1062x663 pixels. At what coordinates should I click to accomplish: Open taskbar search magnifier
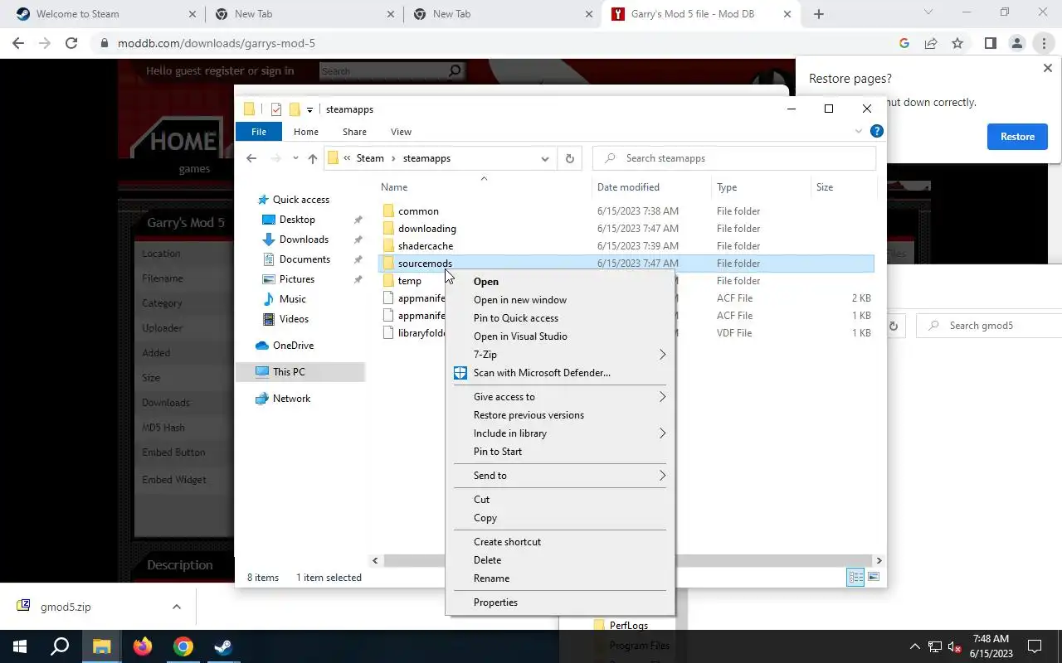[x=60, y=646]
